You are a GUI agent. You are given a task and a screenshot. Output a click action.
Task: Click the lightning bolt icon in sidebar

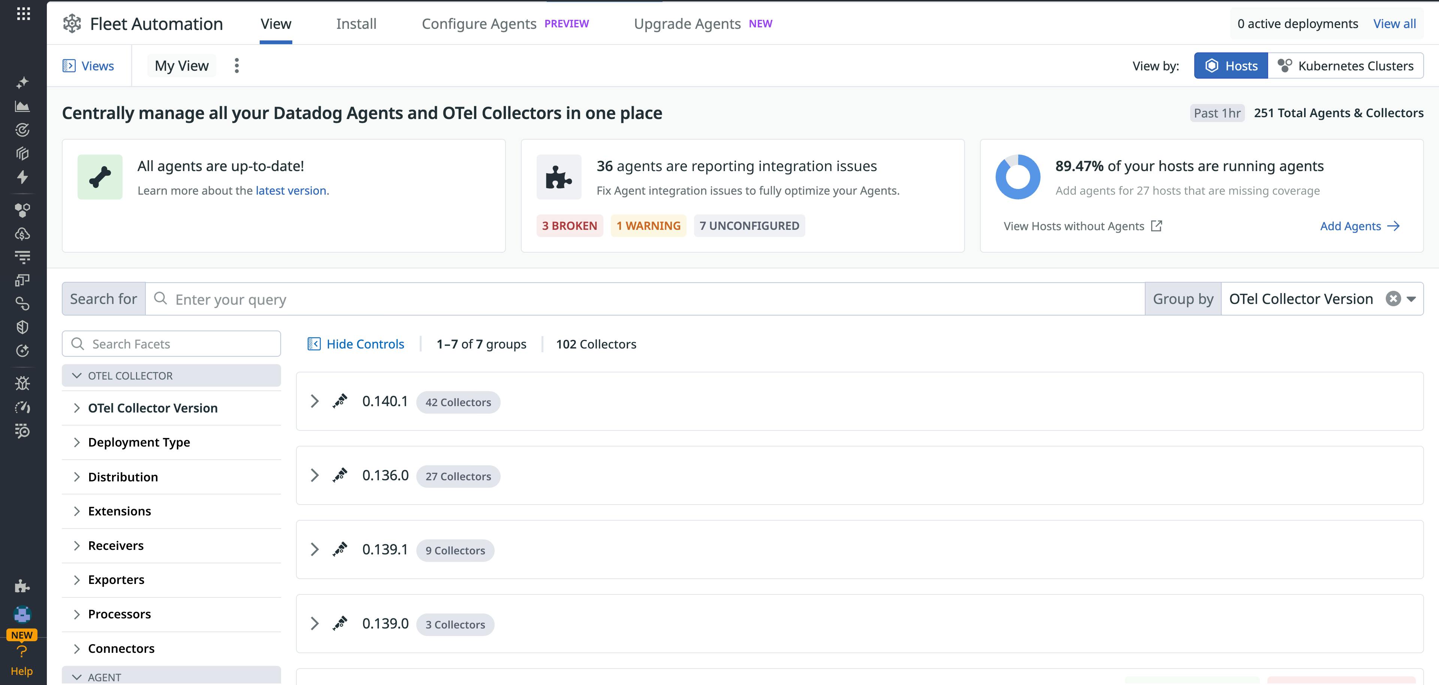[22, 177]
